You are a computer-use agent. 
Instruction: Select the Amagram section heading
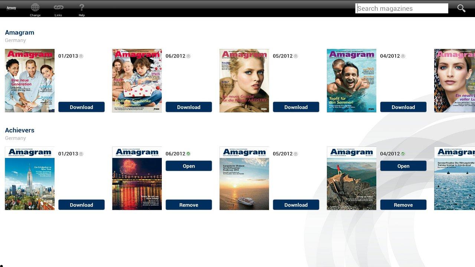[x=19, y=33]
